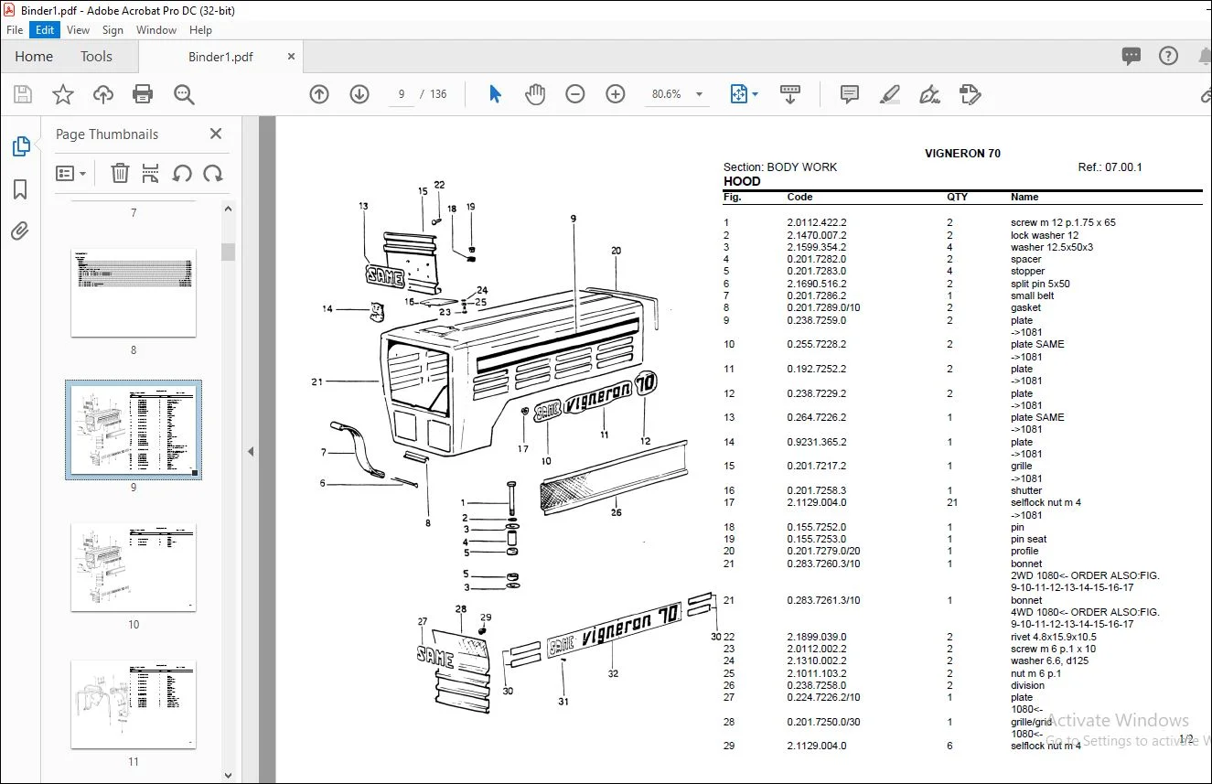
Task: Click the page number field showing 9
Action: (402, 94)
